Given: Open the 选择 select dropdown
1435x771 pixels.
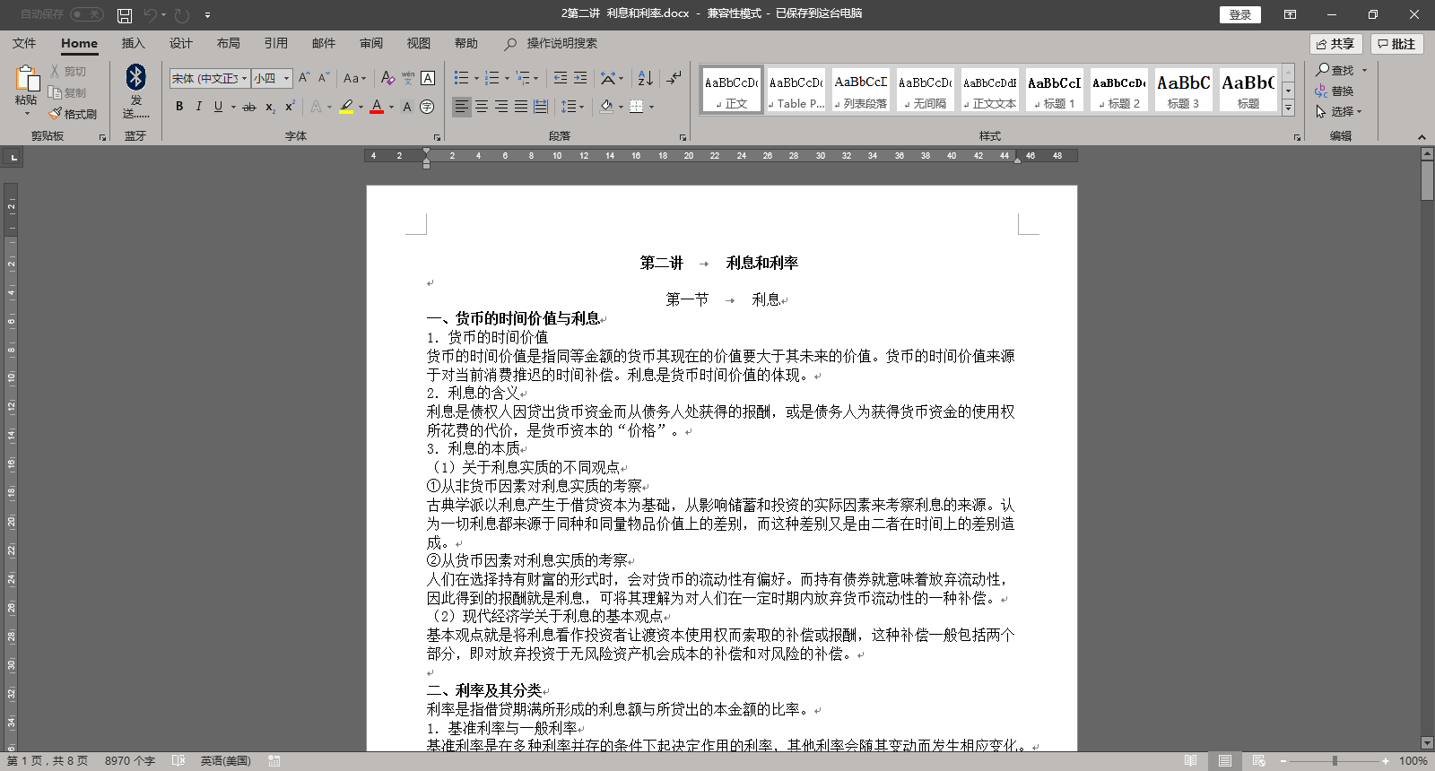Looking at the screenshot, I should click(x=1339, y=112).
